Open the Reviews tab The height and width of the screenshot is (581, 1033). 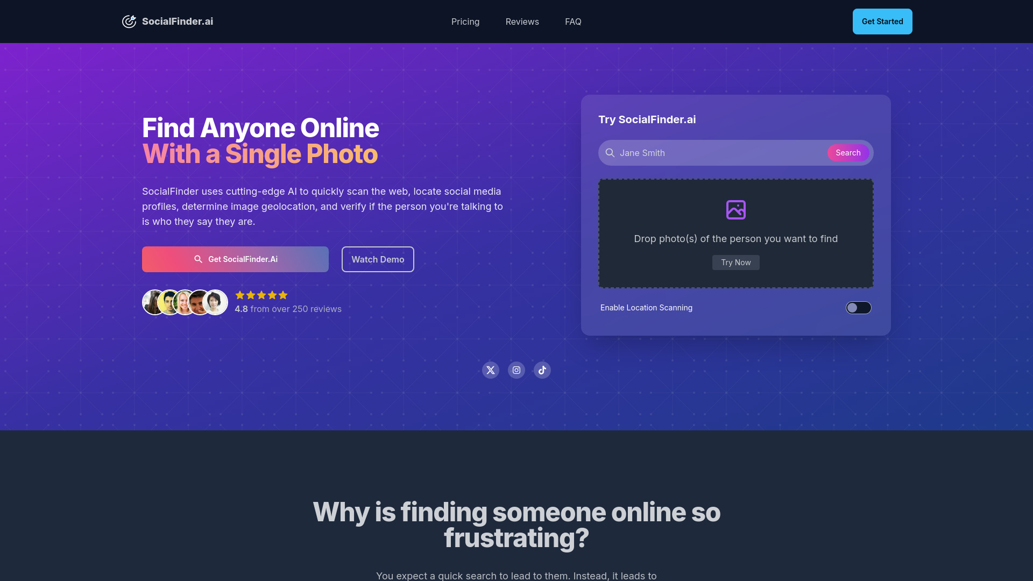(522, 22)
